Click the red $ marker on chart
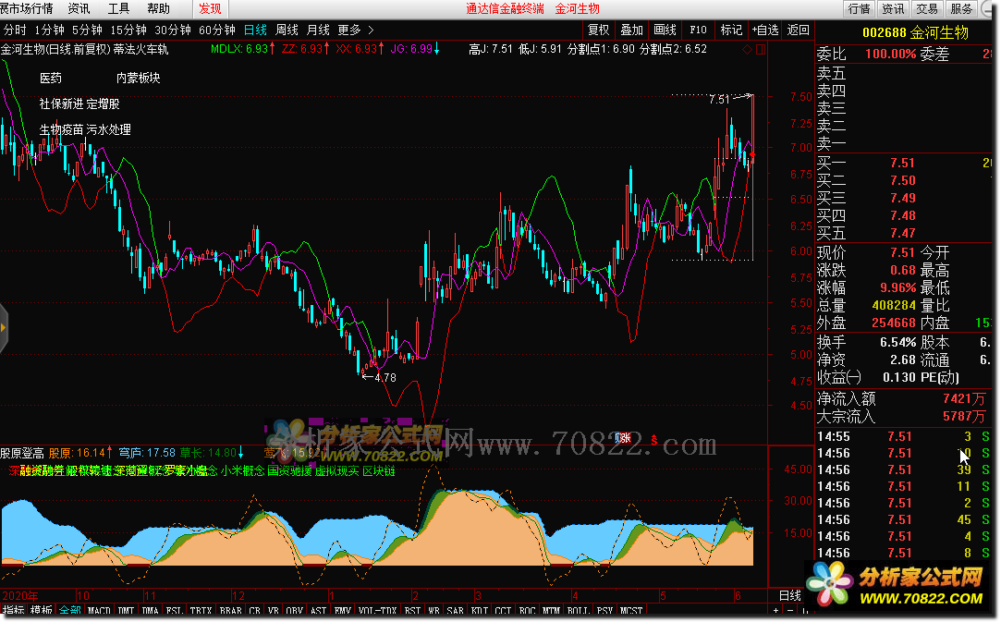 tap(653, 439)
